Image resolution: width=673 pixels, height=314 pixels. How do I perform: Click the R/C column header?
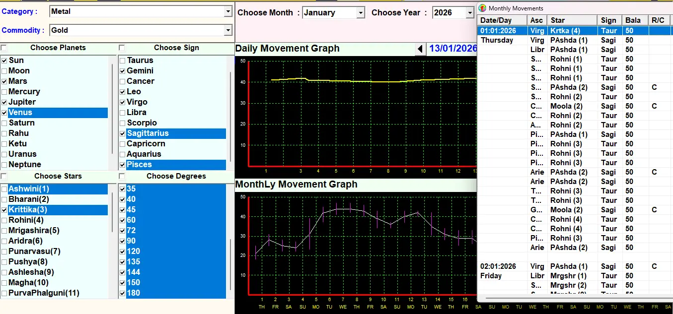(659, 20)
